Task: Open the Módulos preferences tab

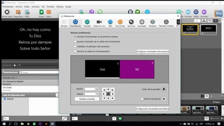Action: pos(153,23)
